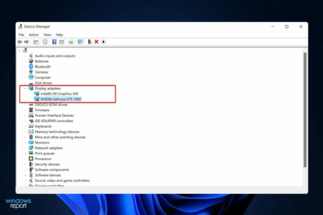Click the Keyboards category icon
This screenshot has width=323, height=215.
[x=31, y=126]
